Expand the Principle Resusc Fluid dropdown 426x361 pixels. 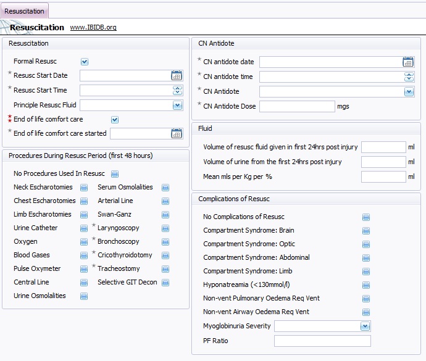click(x=178, y=105)
